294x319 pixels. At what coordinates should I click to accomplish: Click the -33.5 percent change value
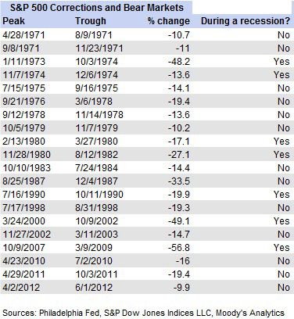(x=179, y=181)
